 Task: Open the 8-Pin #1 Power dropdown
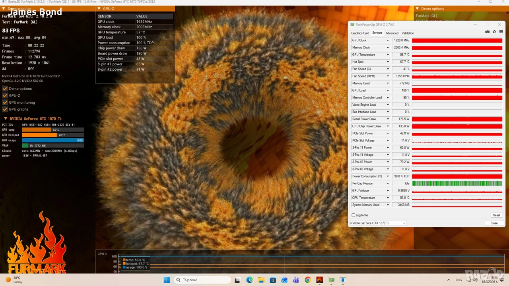388,148
